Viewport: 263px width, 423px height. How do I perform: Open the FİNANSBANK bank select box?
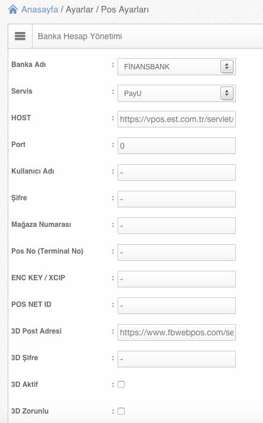pos(177,66)
